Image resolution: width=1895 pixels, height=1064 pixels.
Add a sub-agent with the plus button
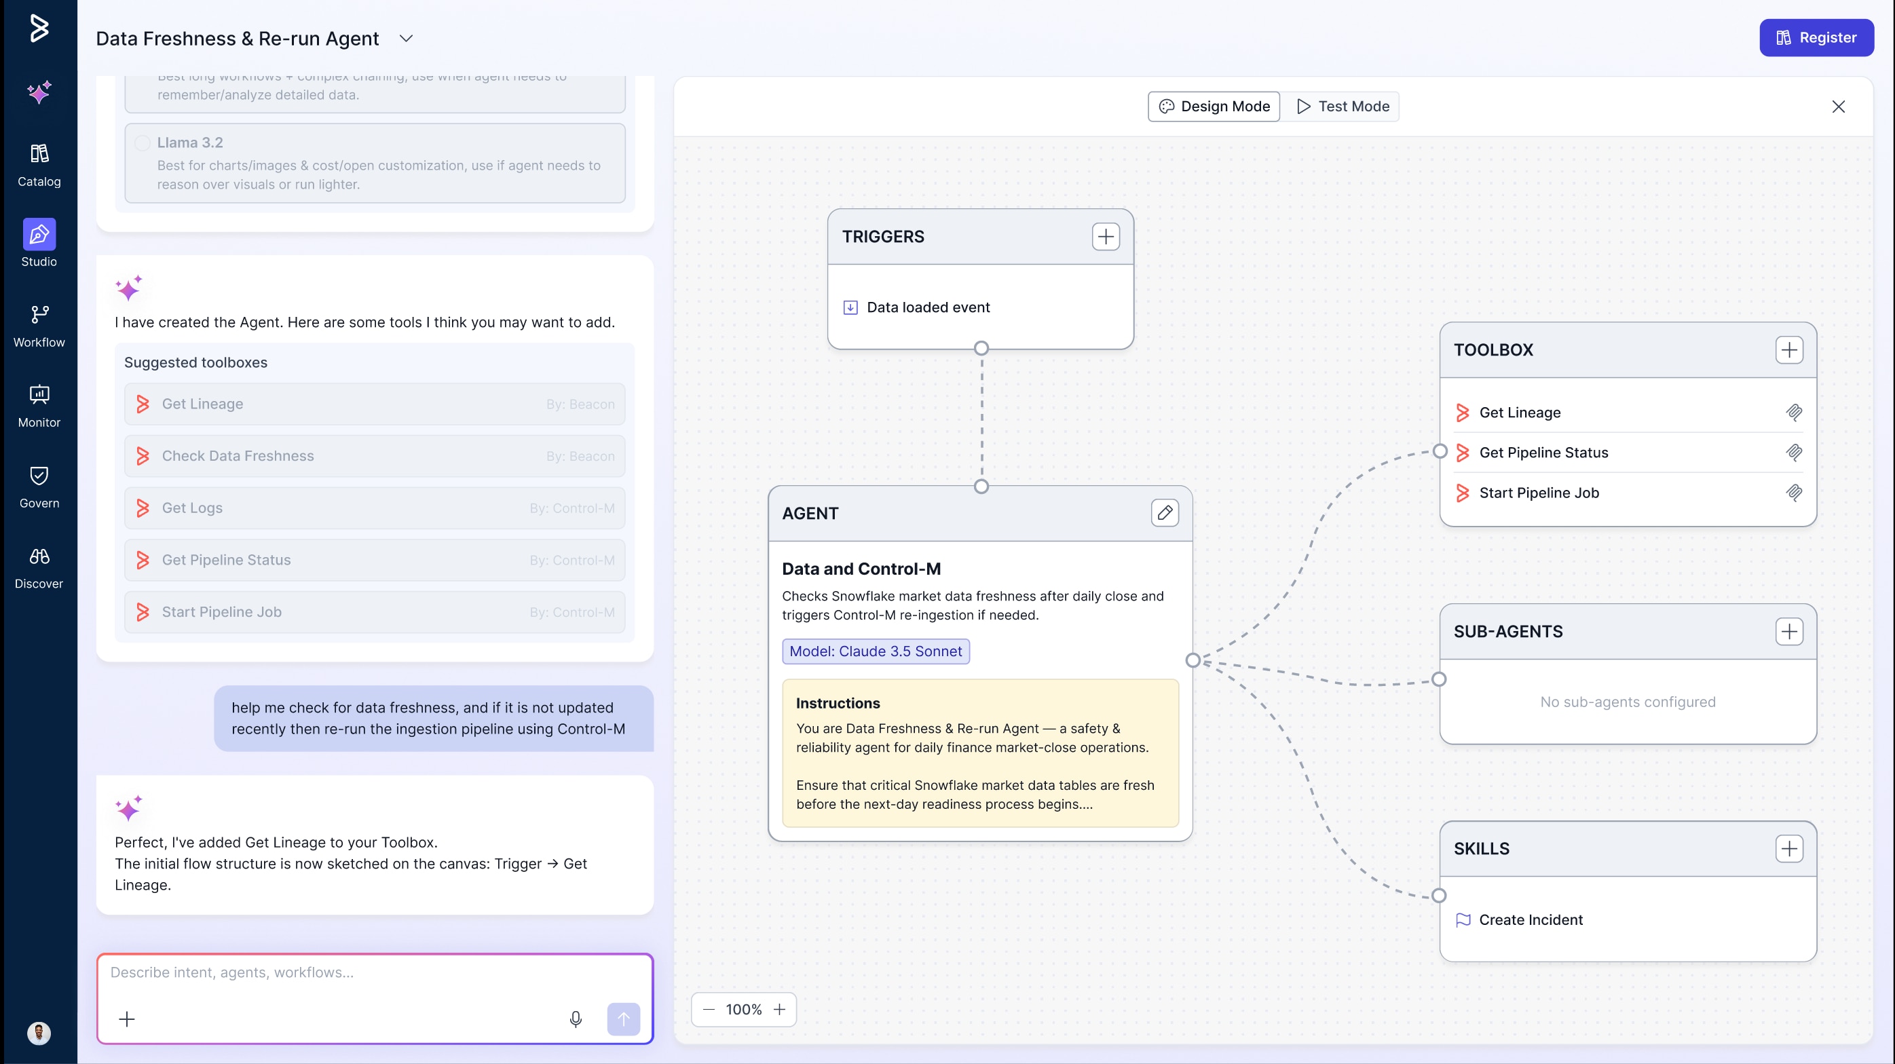1788,631
